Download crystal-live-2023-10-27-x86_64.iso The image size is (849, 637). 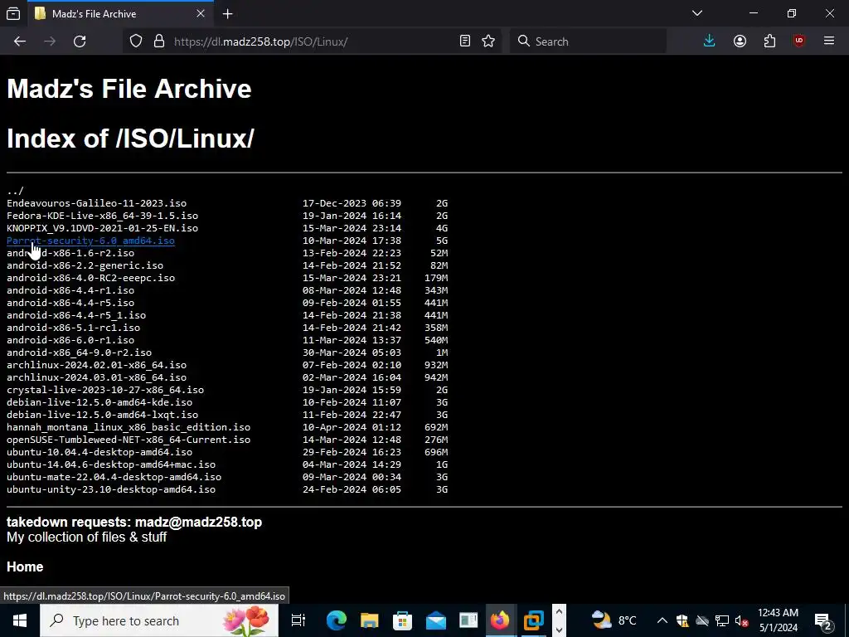tap(105, 390)
